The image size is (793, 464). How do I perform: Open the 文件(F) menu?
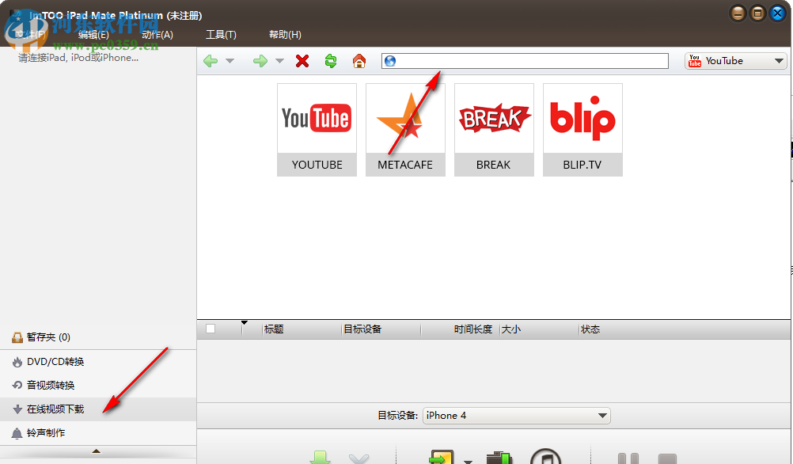30,34
